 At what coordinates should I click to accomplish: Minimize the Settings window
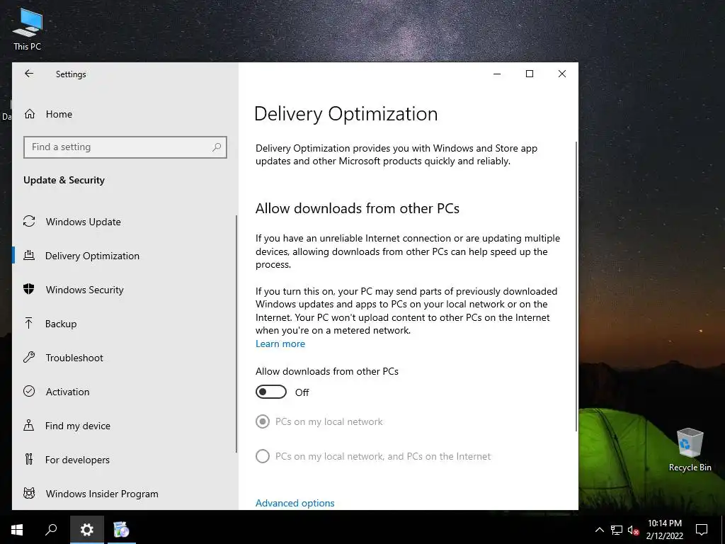point(497,74)
